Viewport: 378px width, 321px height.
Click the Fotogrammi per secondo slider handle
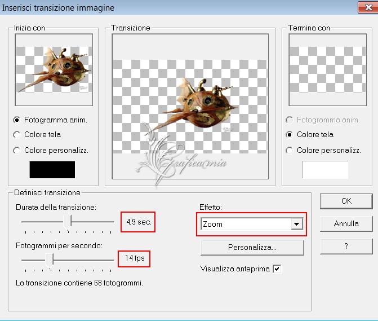(x=50, y=261)
